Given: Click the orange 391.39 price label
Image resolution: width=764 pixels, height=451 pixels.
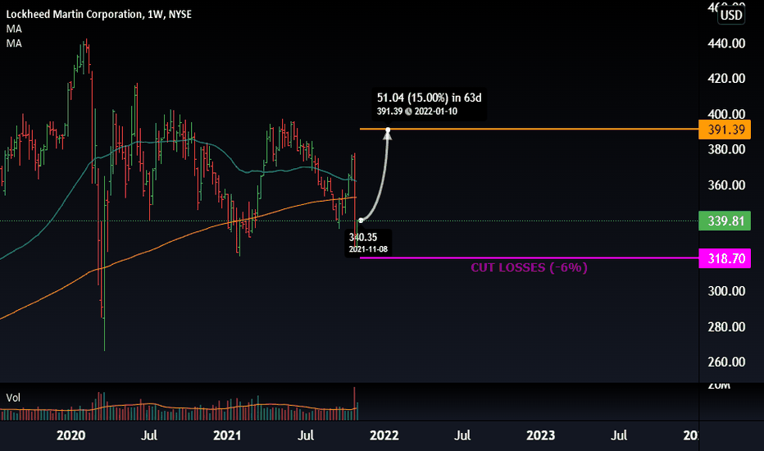Looking at the screenshot, I should tap(725, 130).
